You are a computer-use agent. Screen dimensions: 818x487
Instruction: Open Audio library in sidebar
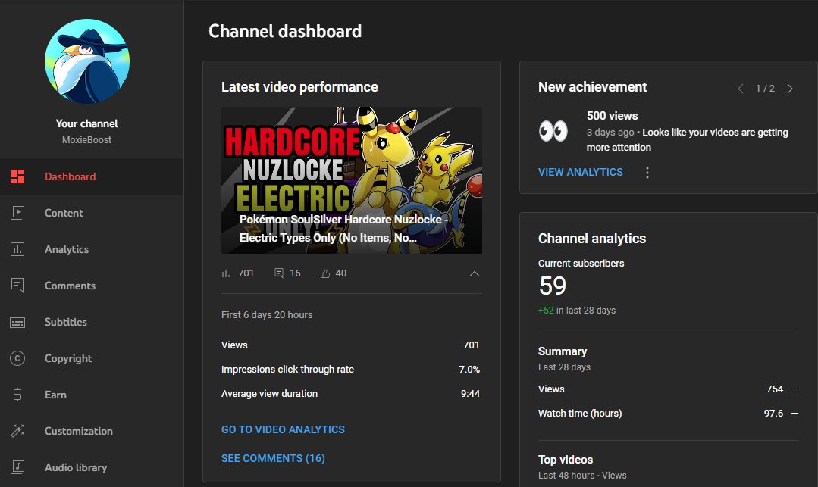92,467
